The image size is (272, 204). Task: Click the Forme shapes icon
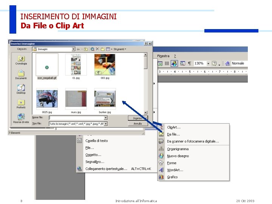[161, 163]
